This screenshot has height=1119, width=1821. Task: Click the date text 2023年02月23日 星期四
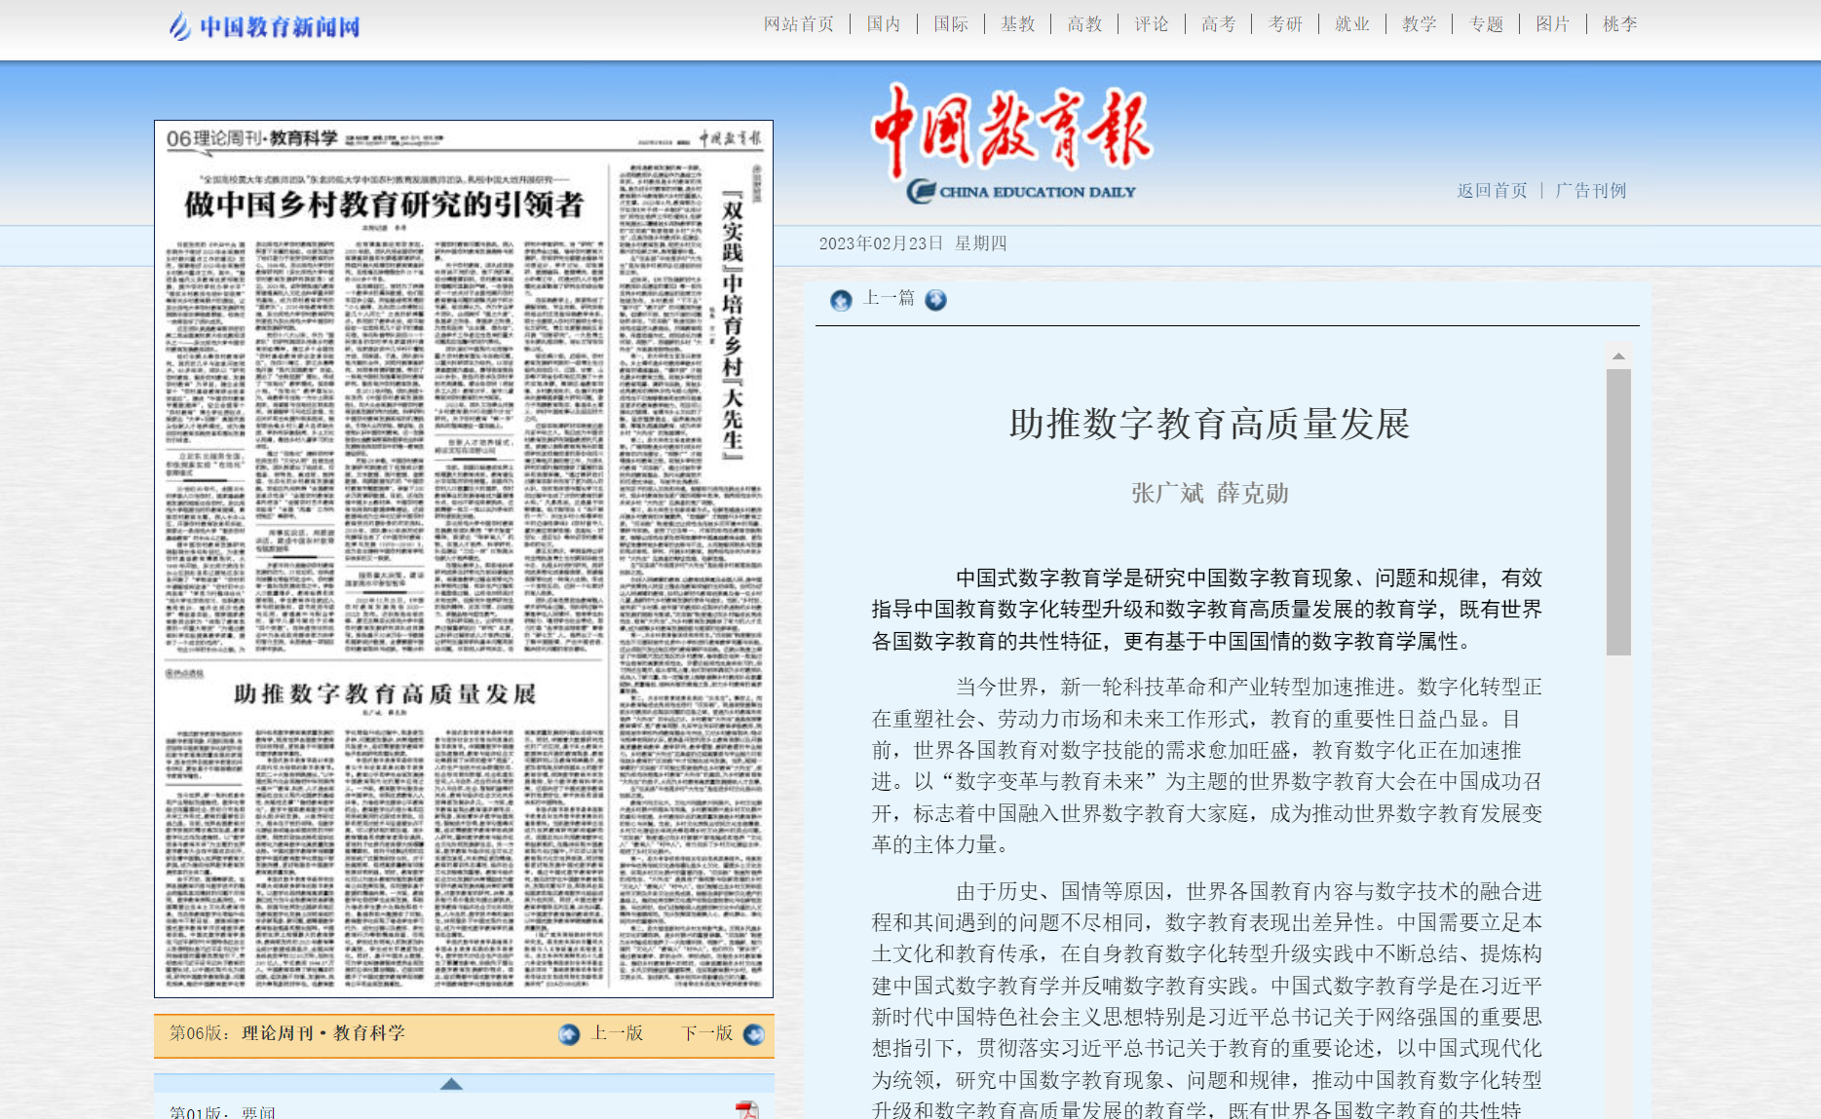(913, 243)
